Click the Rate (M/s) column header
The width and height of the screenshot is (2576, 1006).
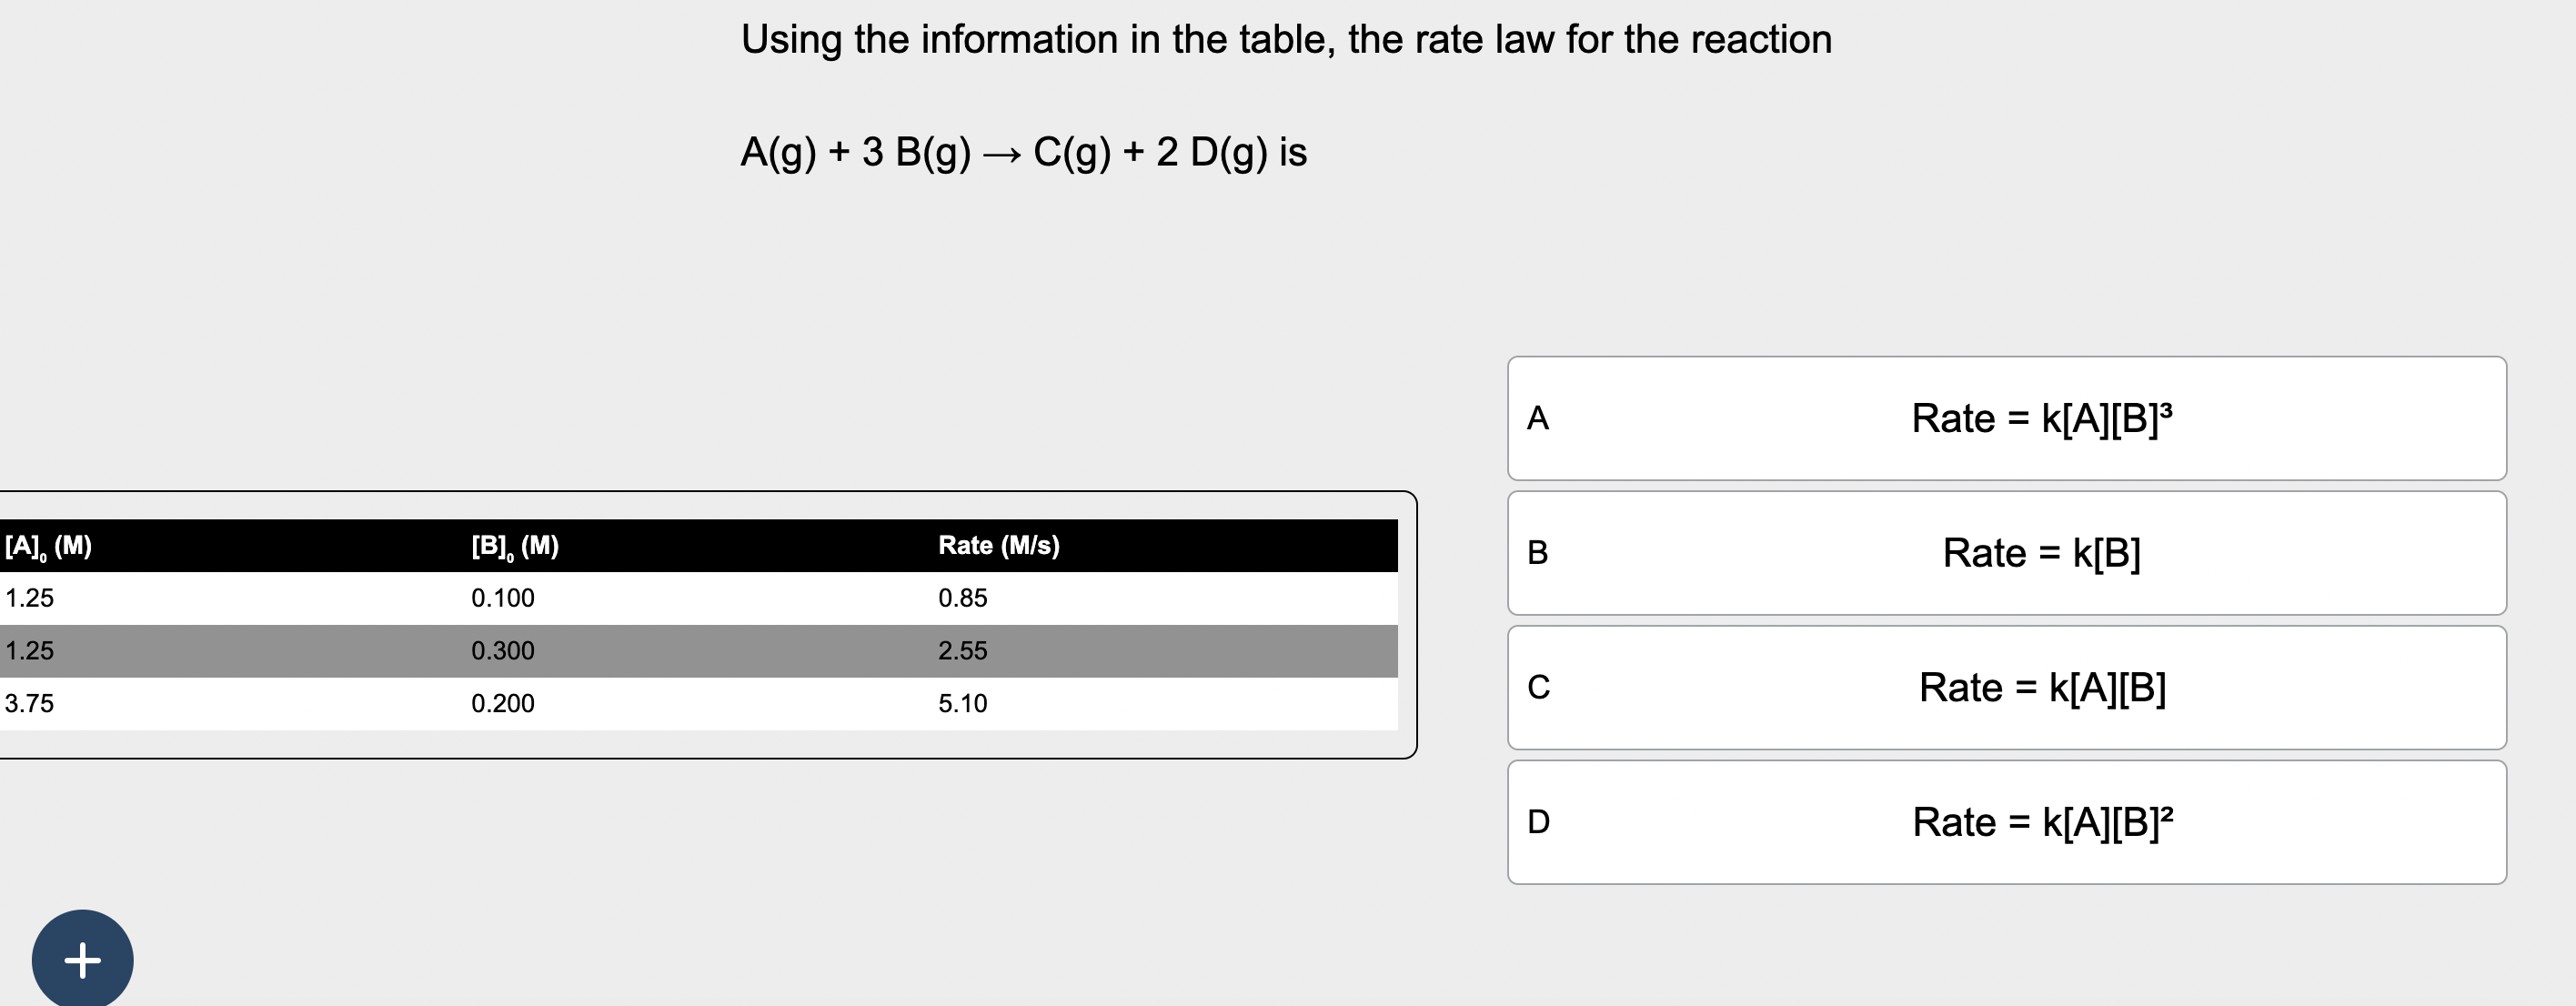pyautogui.click(x=998, y=546)
